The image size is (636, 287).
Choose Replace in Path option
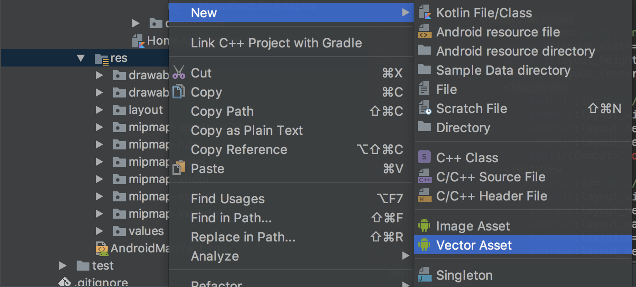(243, 237)
